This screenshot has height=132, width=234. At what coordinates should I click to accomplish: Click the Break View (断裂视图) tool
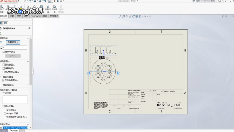[48, 9]
